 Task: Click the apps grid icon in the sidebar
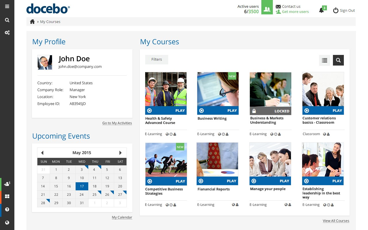coord(7,196)
